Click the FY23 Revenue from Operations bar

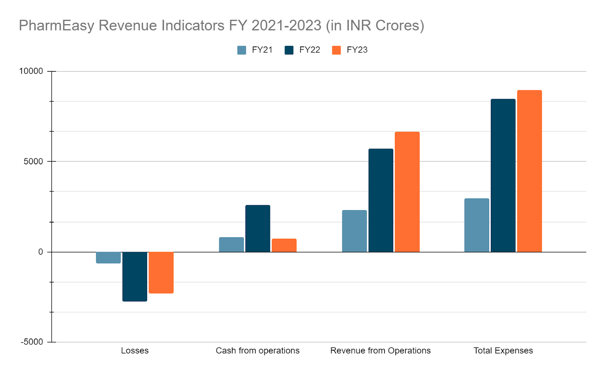point(407,192)
